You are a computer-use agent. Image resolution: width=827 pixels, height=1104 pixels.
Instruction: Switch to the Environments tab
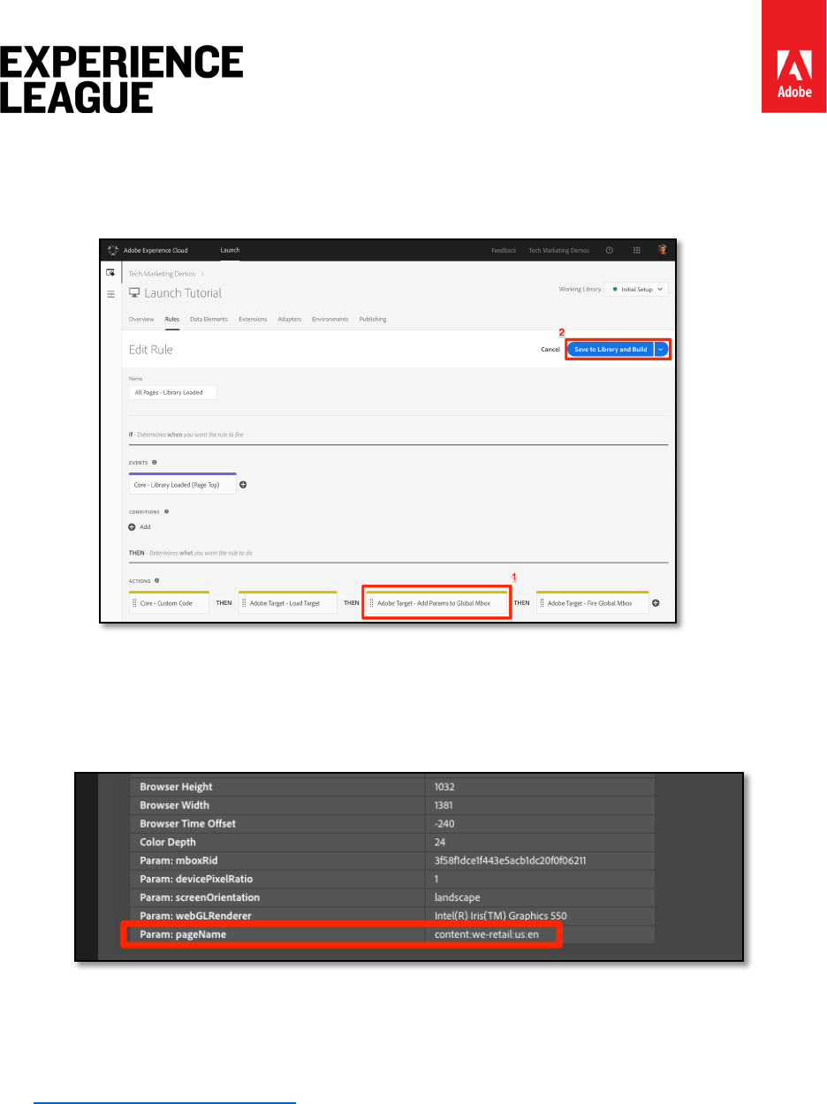point(330,319)
